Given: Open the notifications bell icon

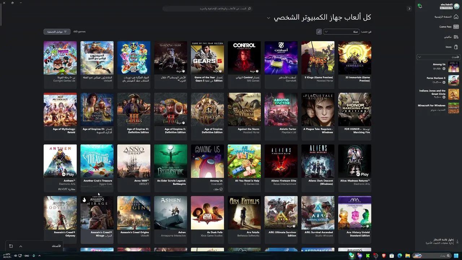Looking at the screenshot, I should 420,6.
